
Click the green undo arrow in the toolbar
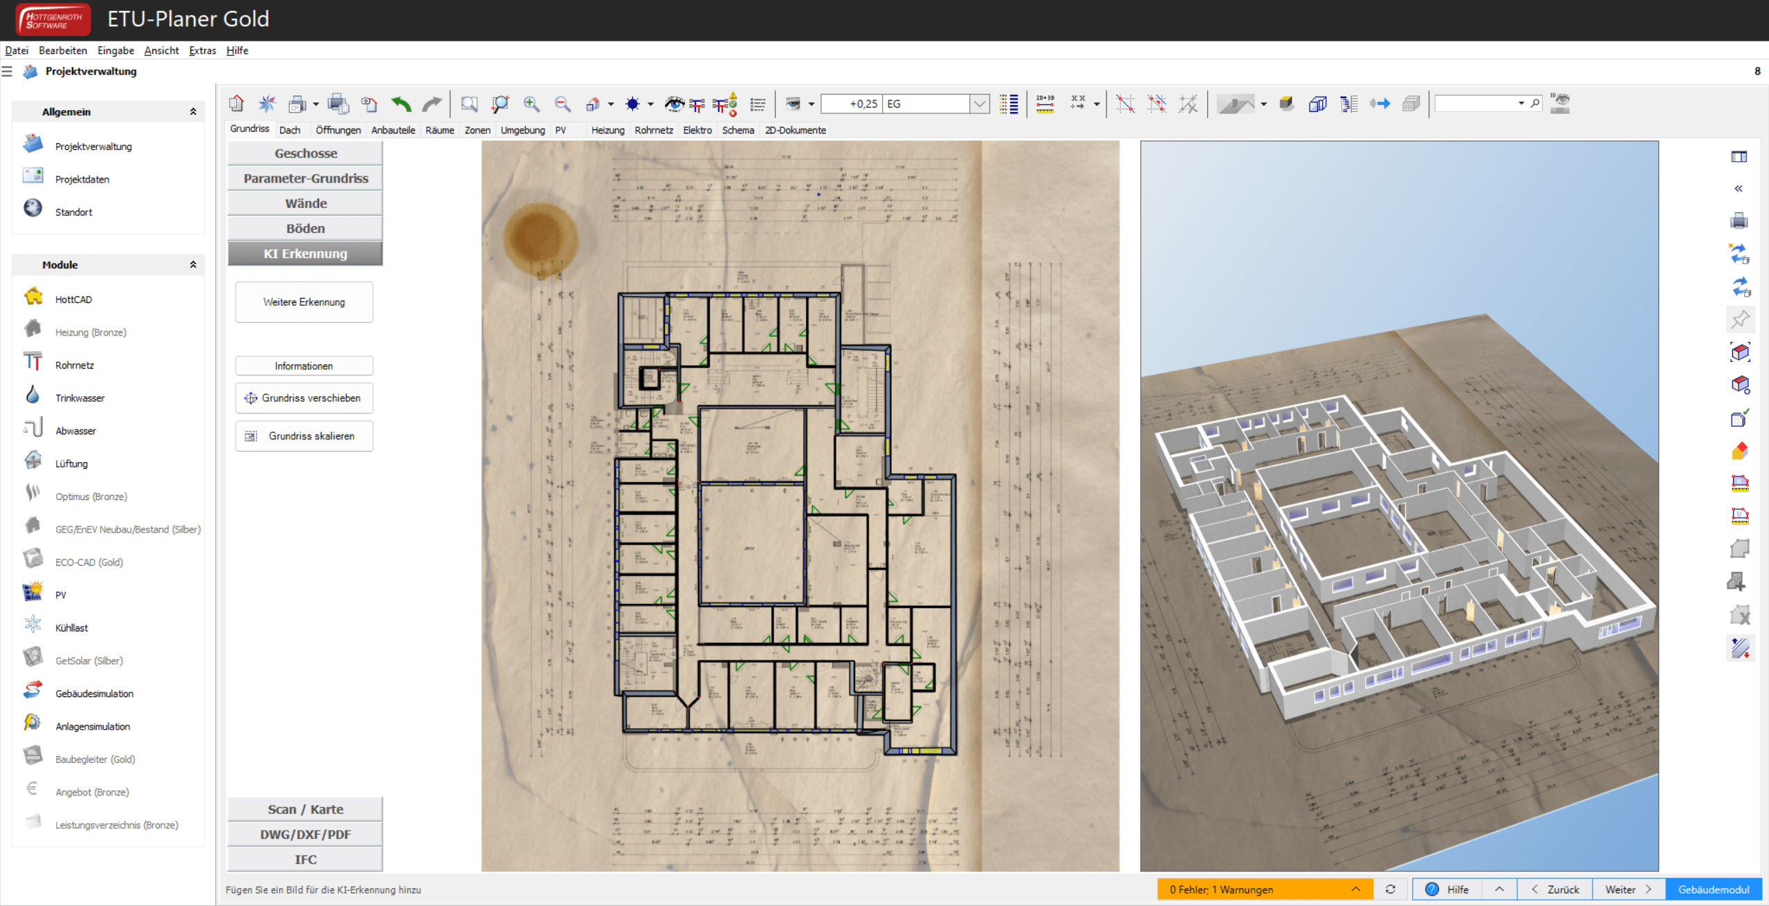click(401, 104)
